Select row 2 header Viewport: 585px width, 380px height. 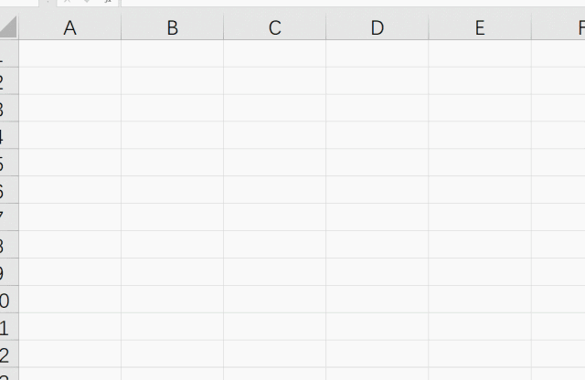9,81
